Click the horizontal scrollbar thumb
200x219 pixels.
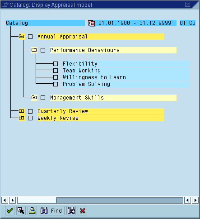click(37, 200)
